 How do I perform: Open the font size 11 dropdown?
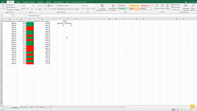coord(37,6)
